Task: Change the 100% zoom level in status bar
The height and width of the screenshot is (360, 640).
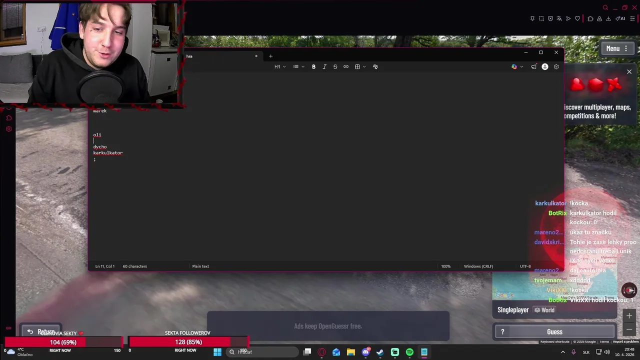Action: tap(445, 266)
